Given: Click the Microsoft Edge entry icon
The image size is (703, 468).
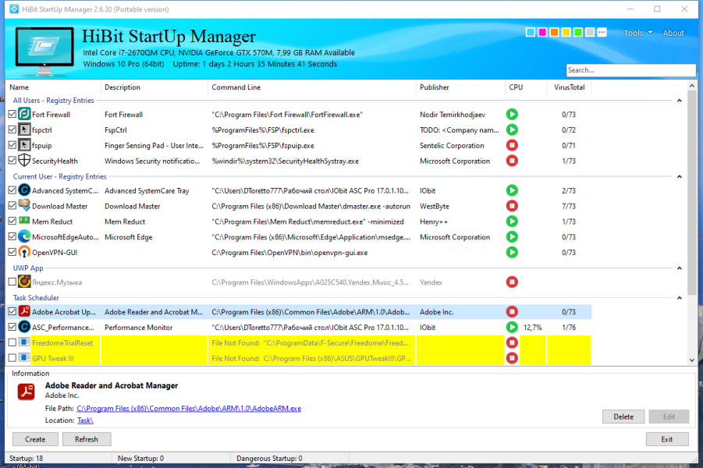Looking at the screenshot, I should (x=24, y=236).
